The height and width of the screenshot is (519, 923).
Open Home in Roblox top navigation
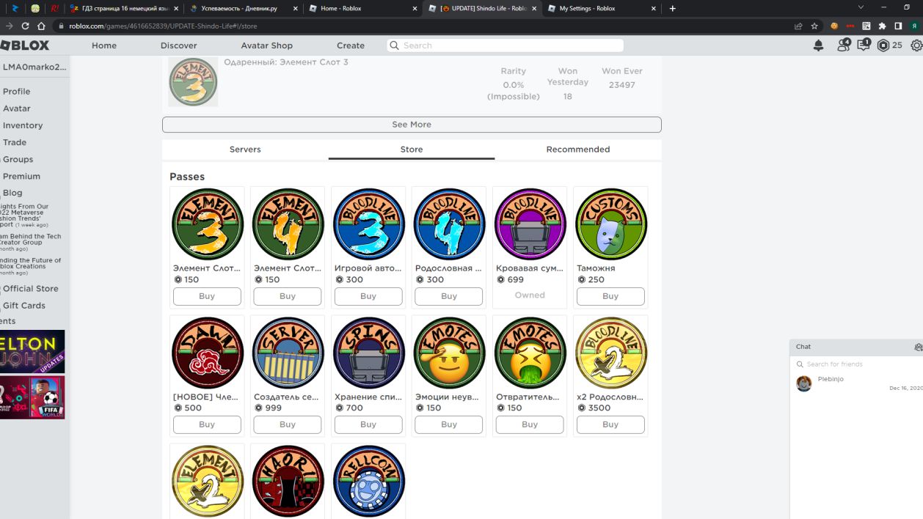(104, 45)
